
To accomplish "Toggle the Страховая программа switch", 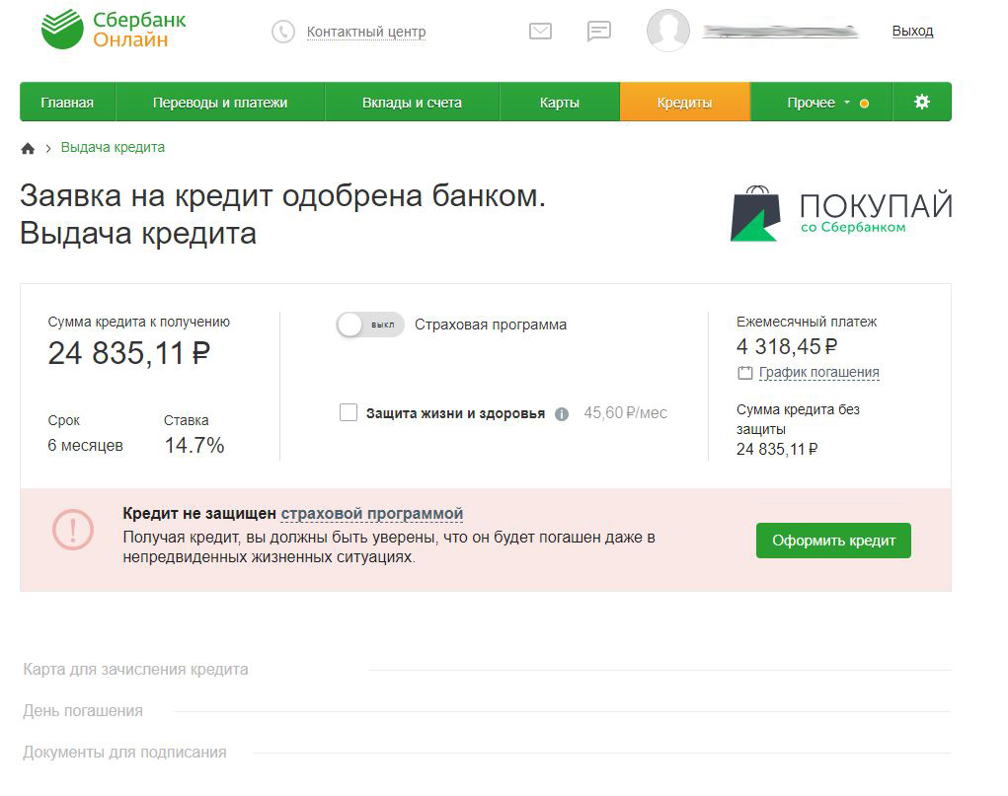I will (370, 325).
